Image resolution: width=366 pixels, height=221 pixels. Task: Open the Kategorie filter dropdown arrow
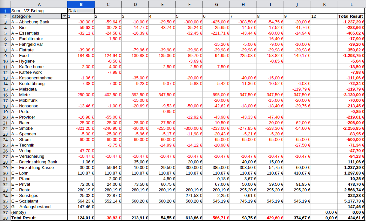point(64,16)
